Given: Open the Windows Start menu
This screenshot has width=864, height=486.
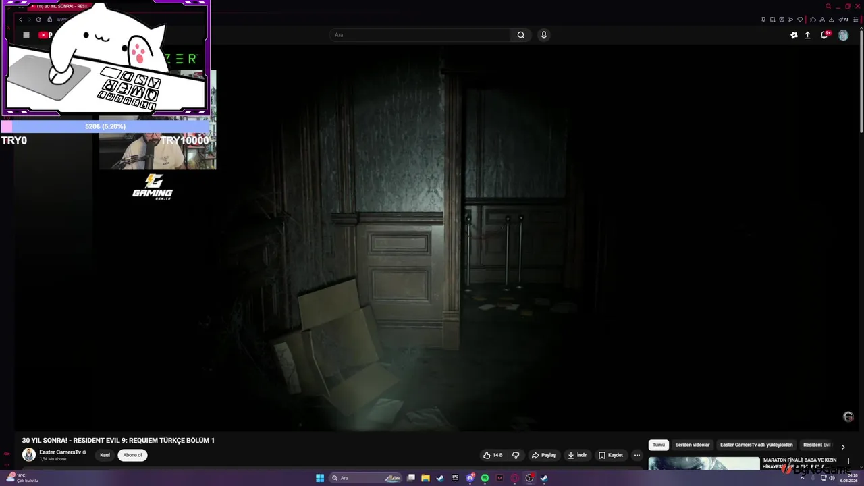Looking at the screenshot, I should [320, 478].
